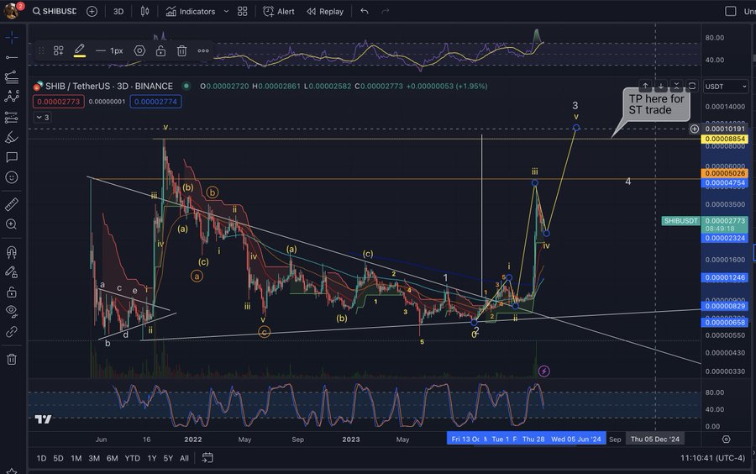Grab the floating toolbar drag handle
The width and height of the screenshot is (756, 474).
click(41, 50)
